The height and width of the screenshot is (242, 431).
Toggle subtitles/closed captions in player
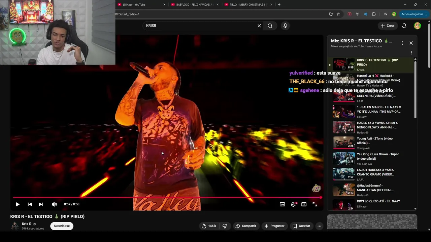pyautogui.click(x=282, y=204)
